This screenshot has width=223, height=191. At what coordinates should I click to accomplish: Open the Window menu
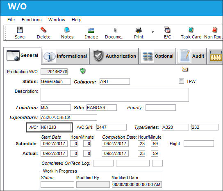pyautogui.click(x=57, y=20)
